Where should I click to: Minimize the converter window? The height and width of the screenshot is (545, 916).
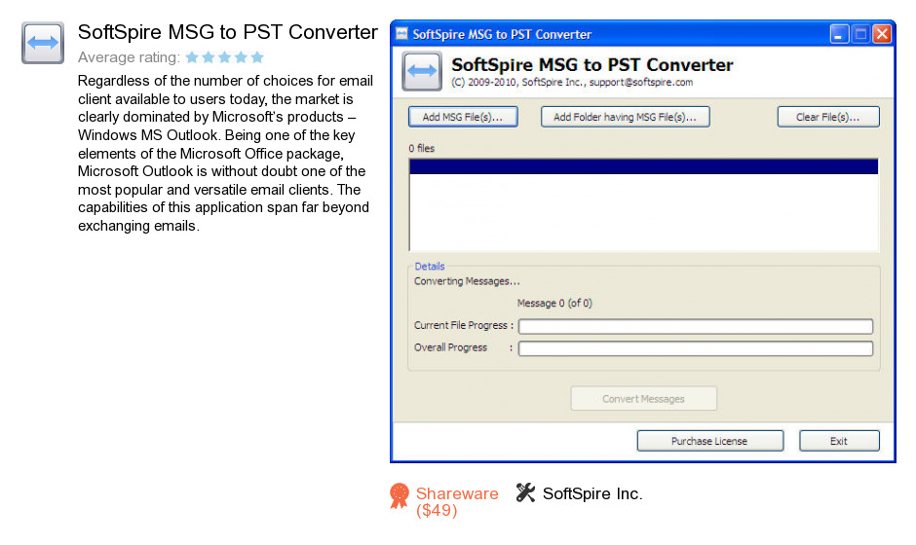pyautogui.click(x=839, y=34)
